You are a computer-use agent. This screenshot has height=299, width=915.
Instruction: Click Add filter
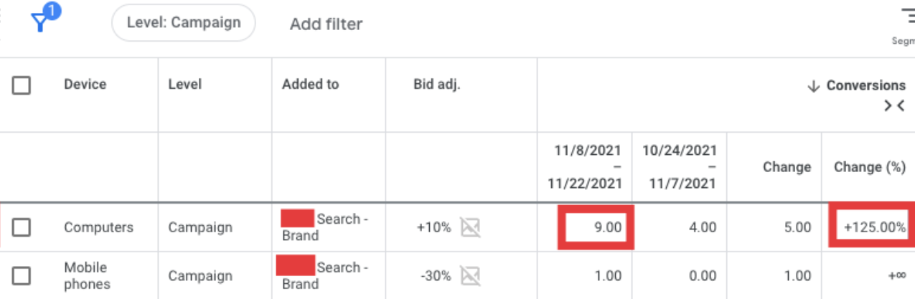(x=326, y=24)
